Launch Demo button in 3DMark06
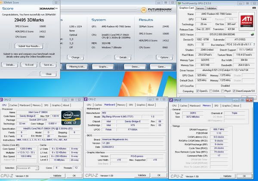This screenshot has width=258, height=181. click(135, 67)
